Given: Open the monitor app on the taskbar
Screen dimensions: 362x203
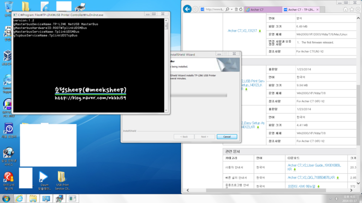Looking at the screenshot, I should click(46, 199).
